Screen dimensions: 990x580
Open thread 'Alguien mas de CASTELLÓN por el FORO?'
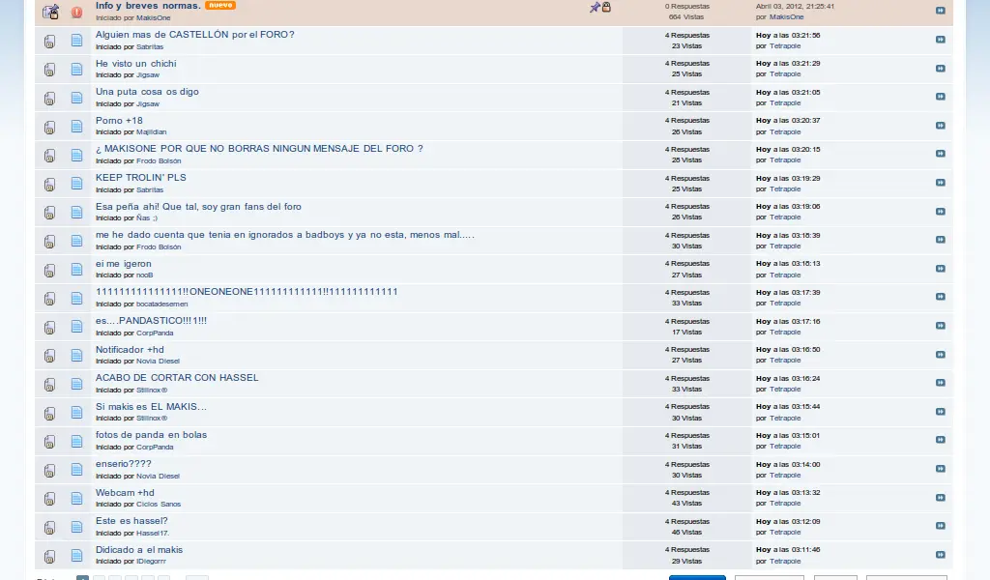click(x=194, y=35)
